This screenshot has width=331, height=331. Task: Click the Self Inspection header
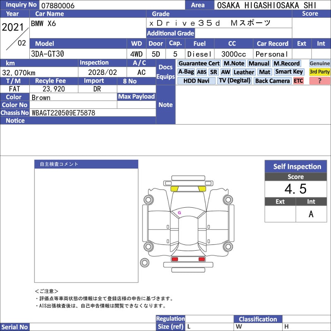[297, 166]
